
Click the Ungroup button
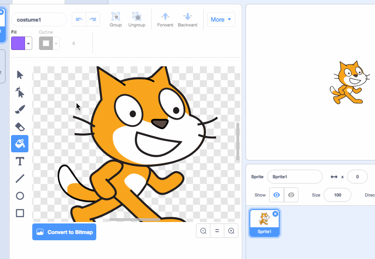pyautogui.click(x=137, y=20)
